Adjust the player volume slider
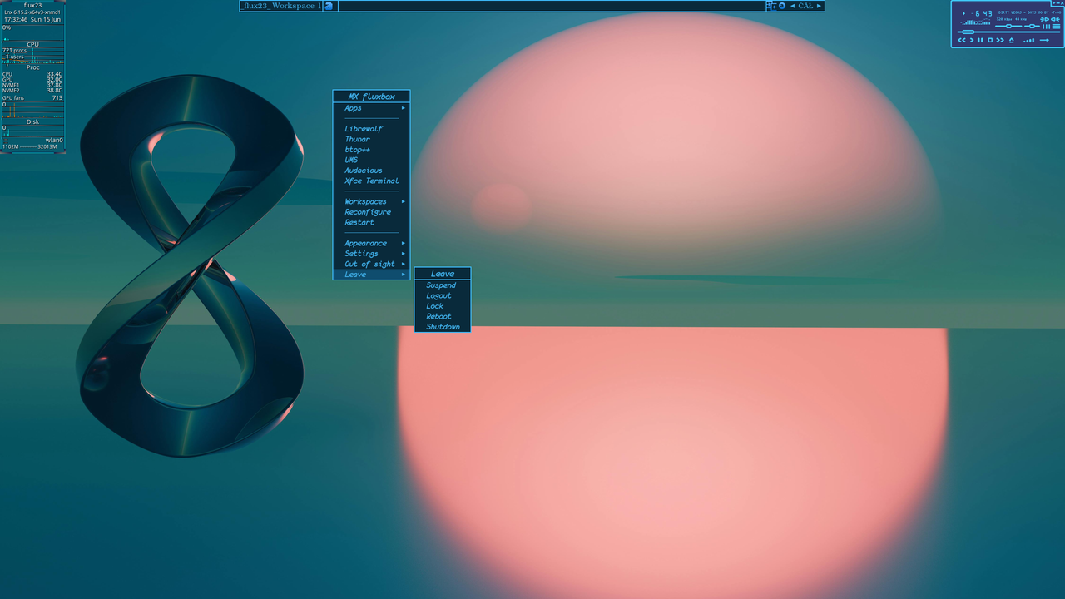The height and width of the screenshot is (599, 1065). (1008, 27)
